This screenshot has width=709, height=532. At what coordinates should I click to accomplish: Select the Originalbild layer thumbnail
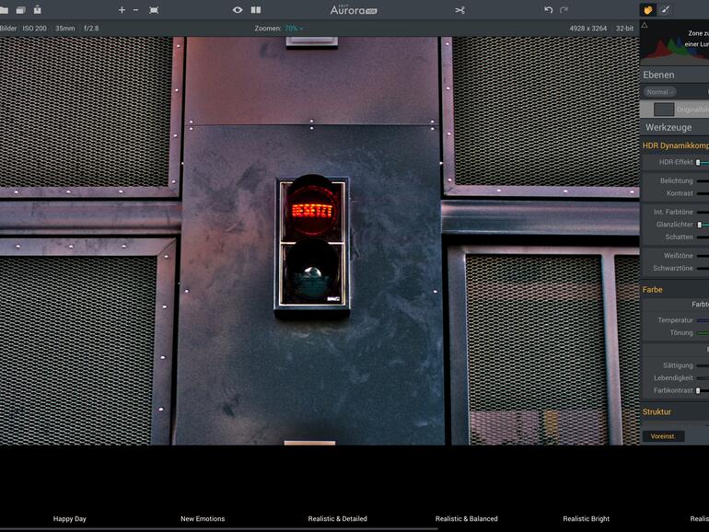(x=664, y=110)
